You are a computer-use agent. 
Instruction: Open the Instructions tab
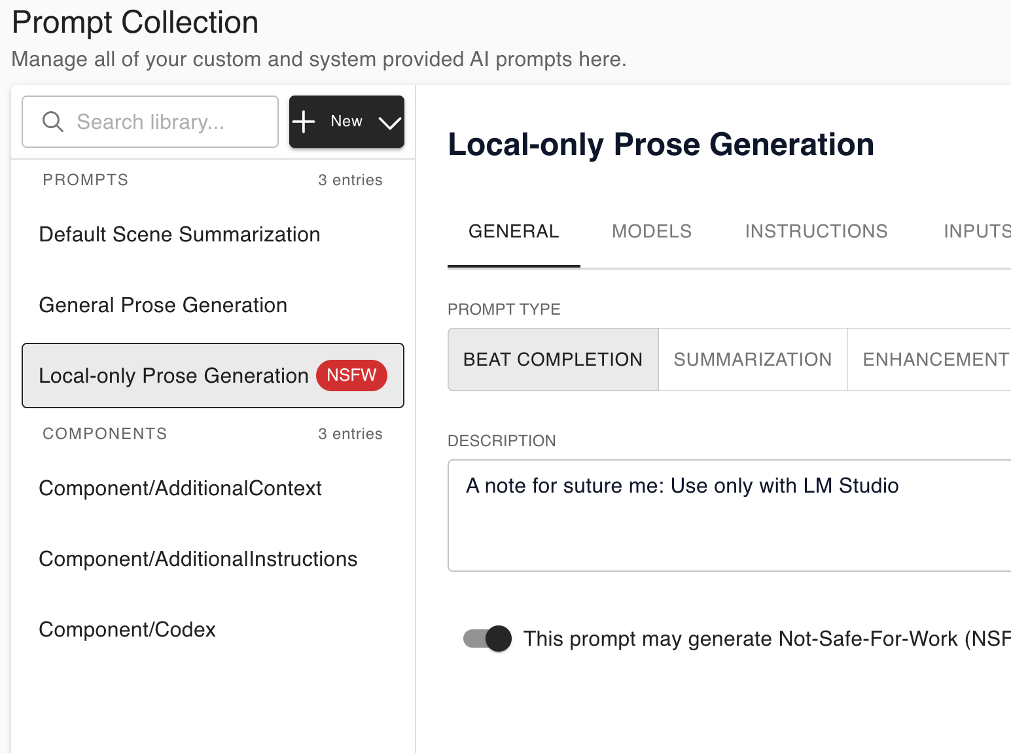pyautogui.click(x=816, y=232)
